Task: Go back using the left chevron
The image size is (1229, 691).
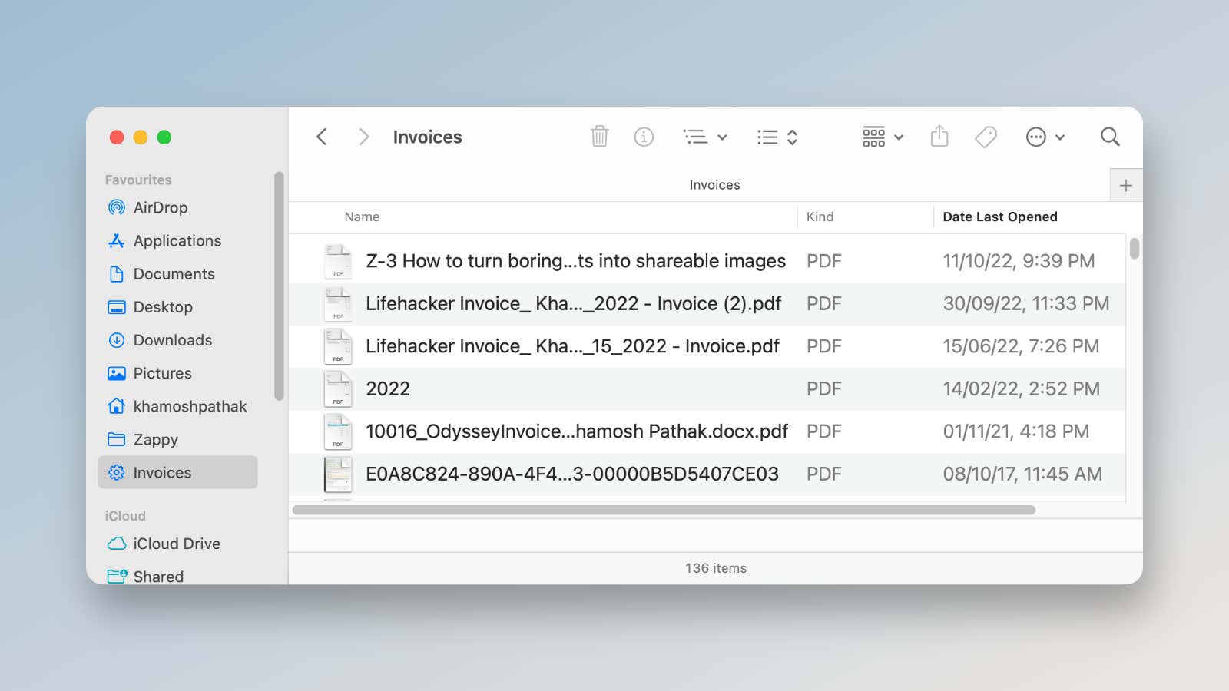Action: click(x=322, y=137)
